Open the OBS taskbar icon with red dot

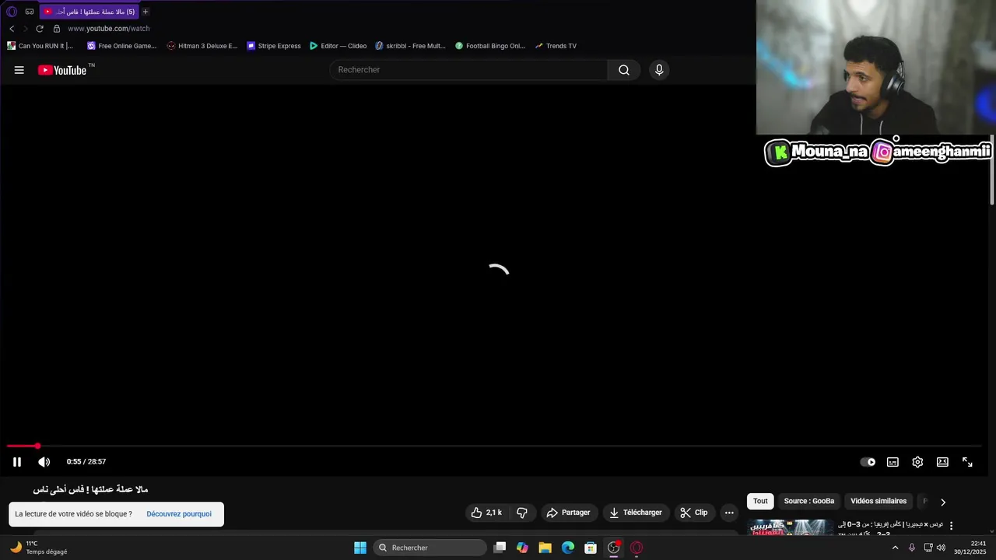(614, 548)
